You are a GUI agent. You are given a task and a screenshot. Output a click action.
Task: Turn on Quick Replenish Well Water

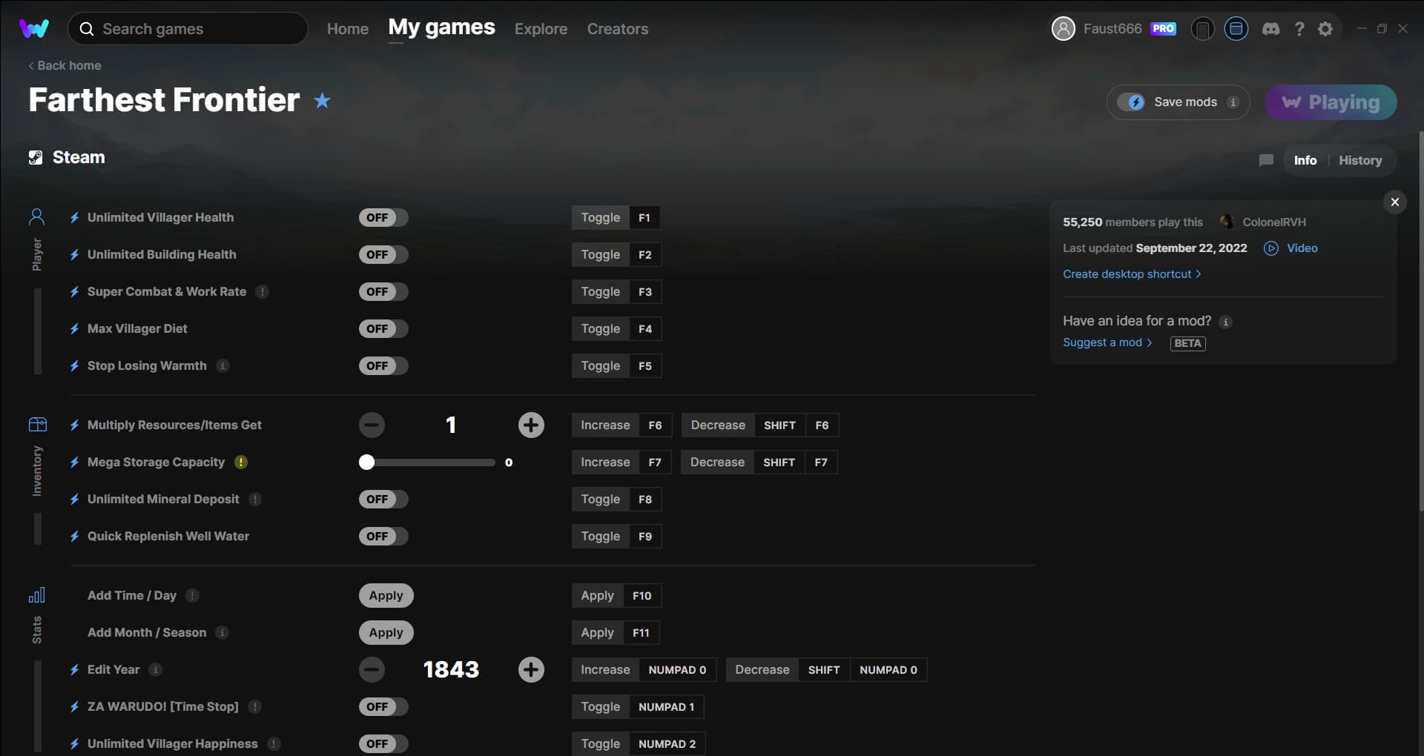[x=383, y=536]
